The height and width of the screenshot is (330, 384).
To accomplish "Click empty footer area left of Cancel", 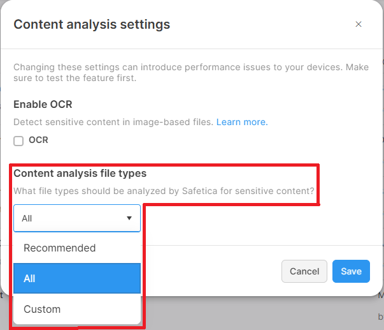I will [210, 271].
